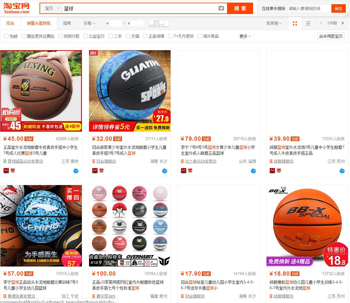Check the 海外商品 filter
This screenshot has height=303, width=350.
(200, 36)
